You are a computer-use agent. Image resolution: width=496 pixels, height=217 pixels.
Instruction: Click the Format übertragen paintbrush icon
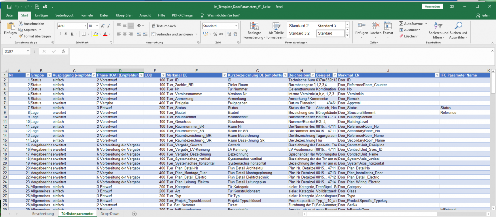coord(21,36)
